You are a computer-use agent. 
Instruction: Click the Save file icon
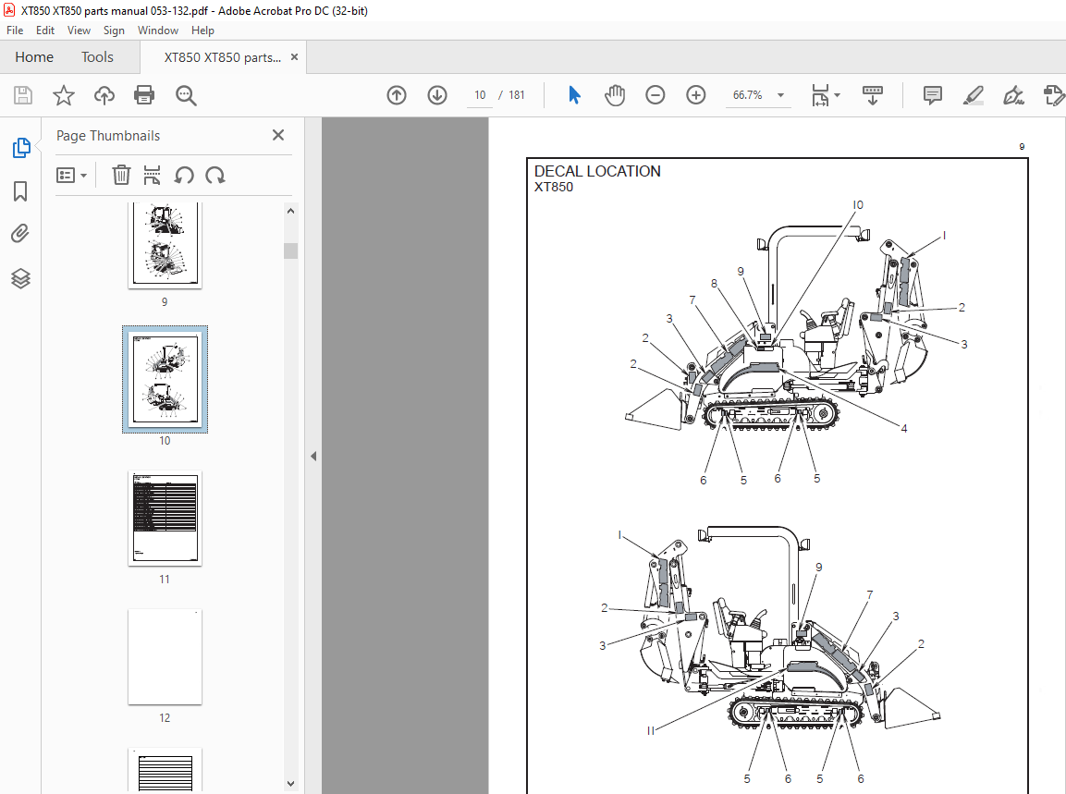[23, 95]
